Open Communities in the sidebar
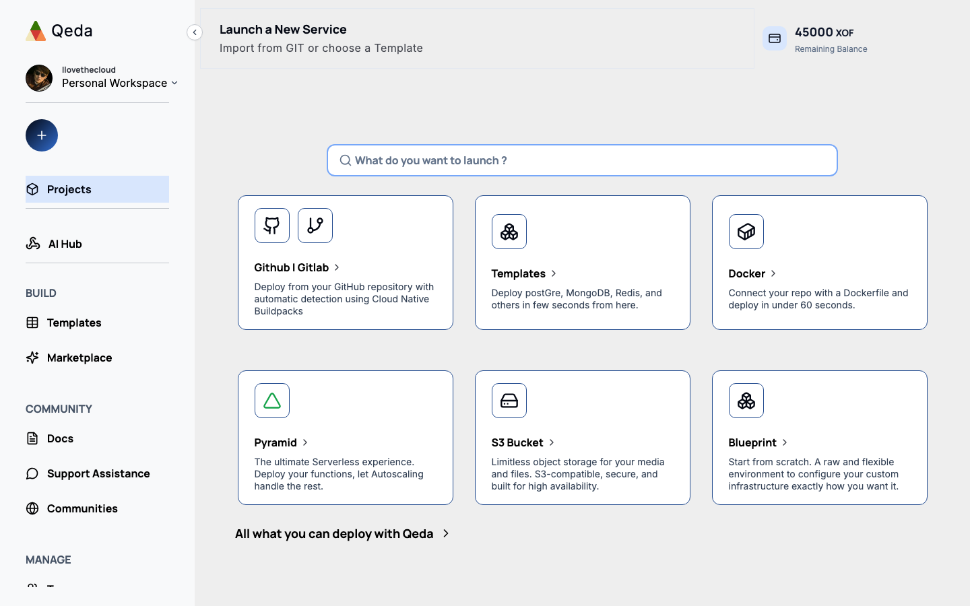The height and width of the screenshot is (606, 970). pos(97,508)
